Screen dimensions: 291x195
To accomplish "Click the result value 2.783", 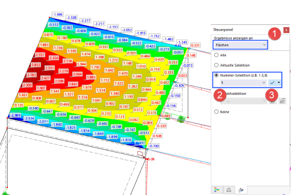I will (31, 75).
